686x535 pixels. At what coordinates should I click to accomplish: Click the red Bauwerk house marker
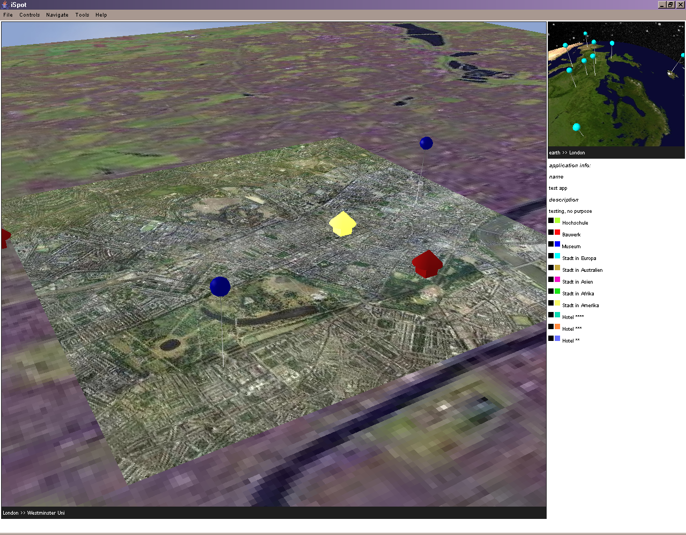click(x=427, y=263)
